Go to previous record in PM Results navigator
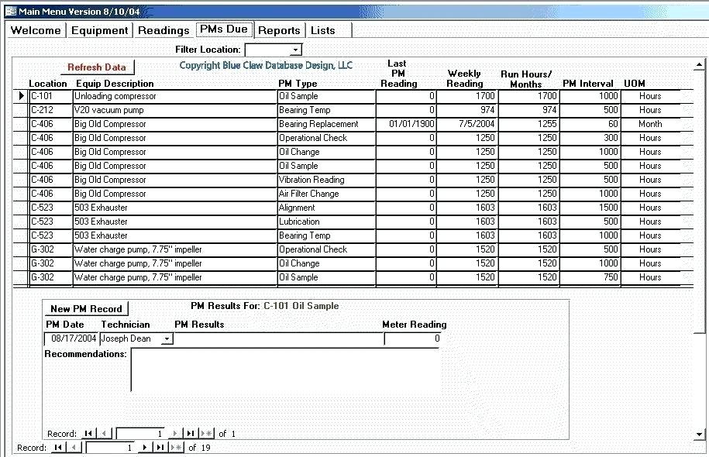The image size is (709, 457). pos(105,434)
